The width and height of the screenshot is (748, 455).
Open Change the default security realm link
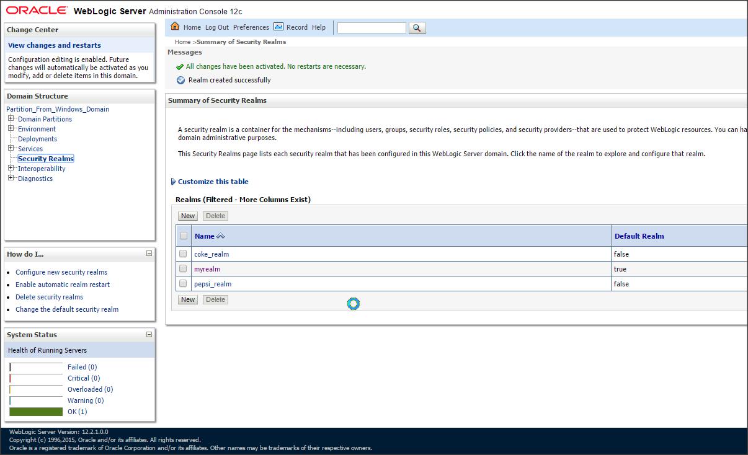67,309
